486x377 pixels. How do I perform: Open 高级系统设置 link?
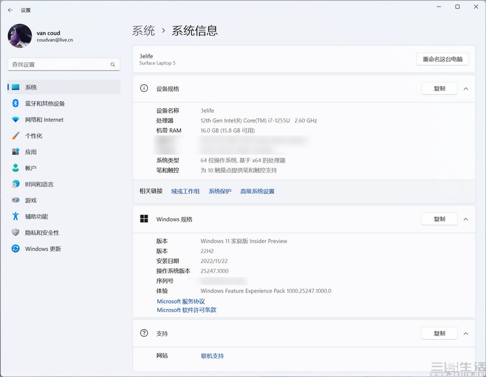[x=257, y=191]
